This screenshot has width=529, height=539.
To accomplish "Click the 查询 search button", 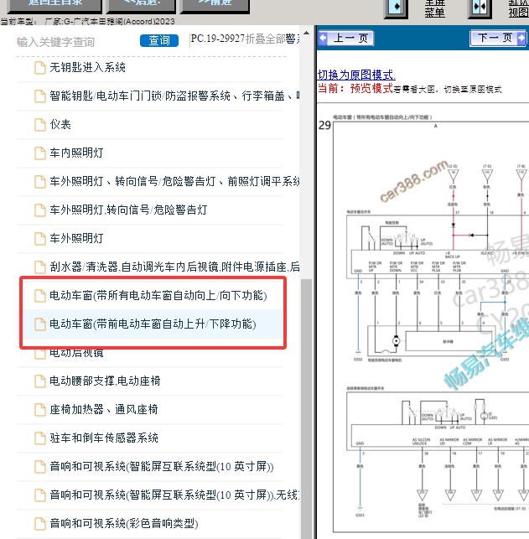I will tap(158, 40).
